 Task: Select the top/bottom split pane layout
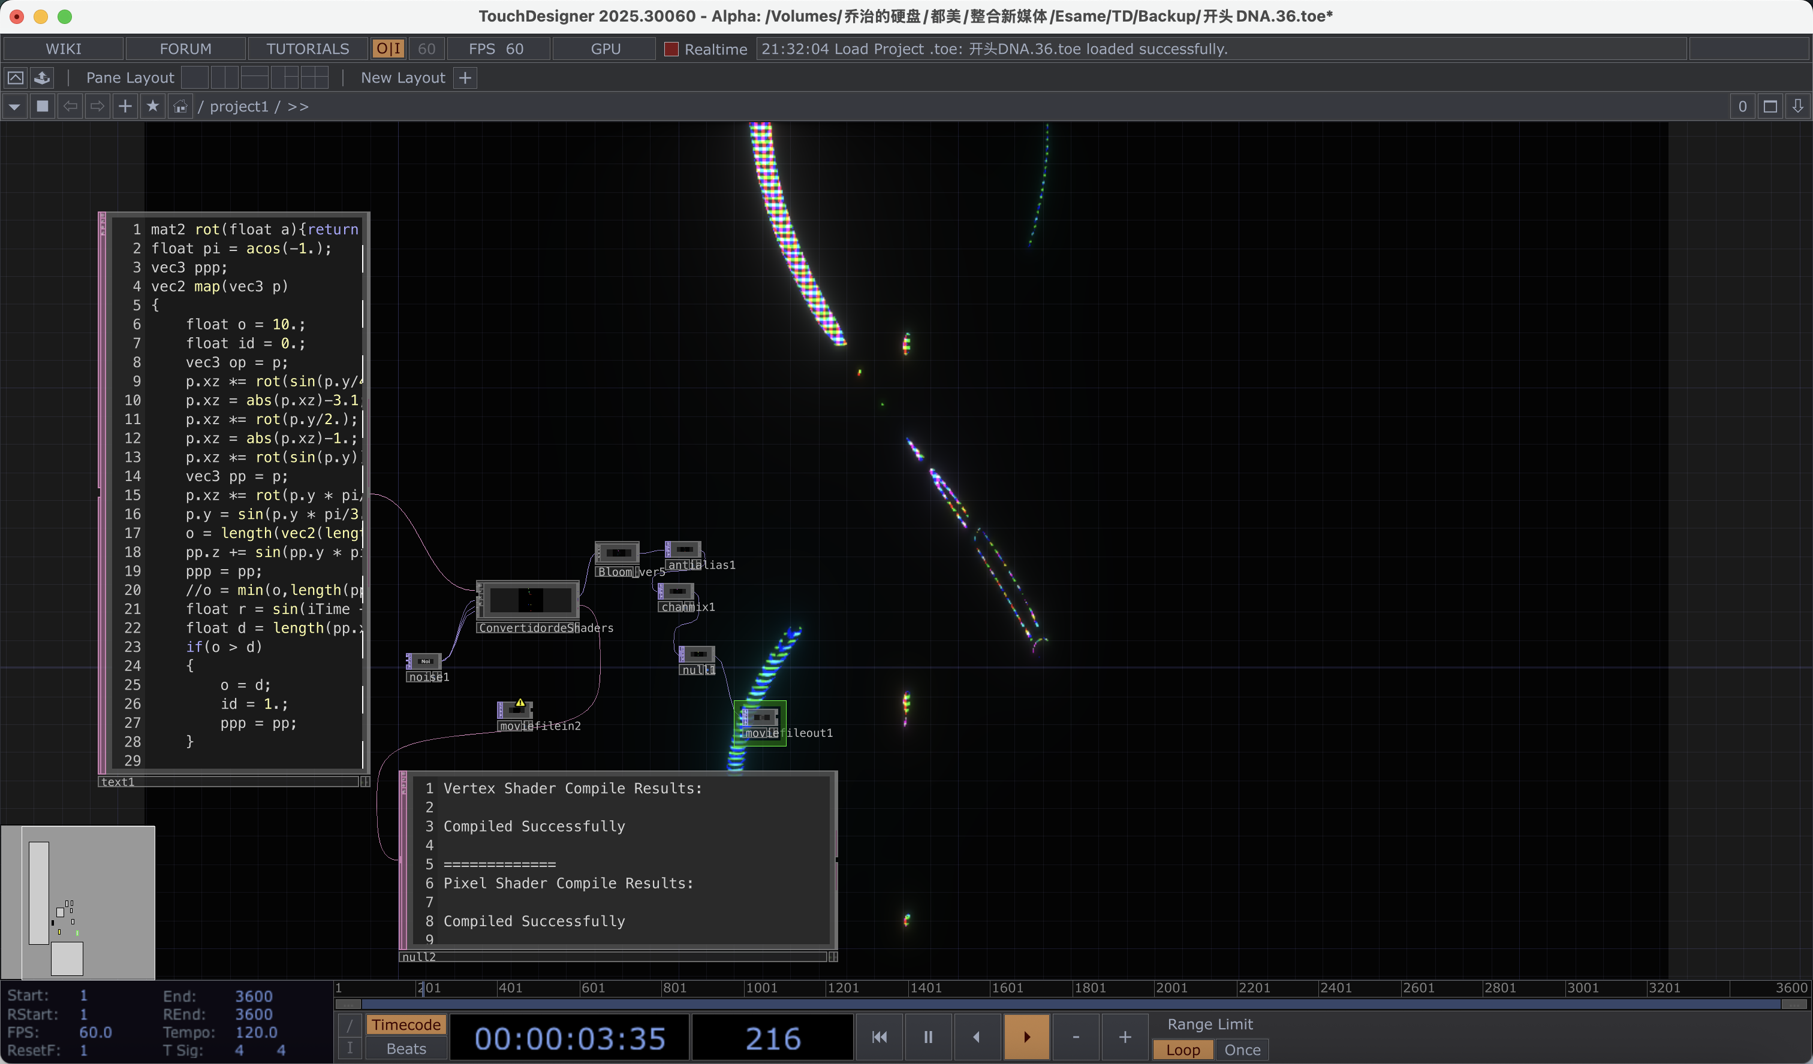(x=255, y=78)
